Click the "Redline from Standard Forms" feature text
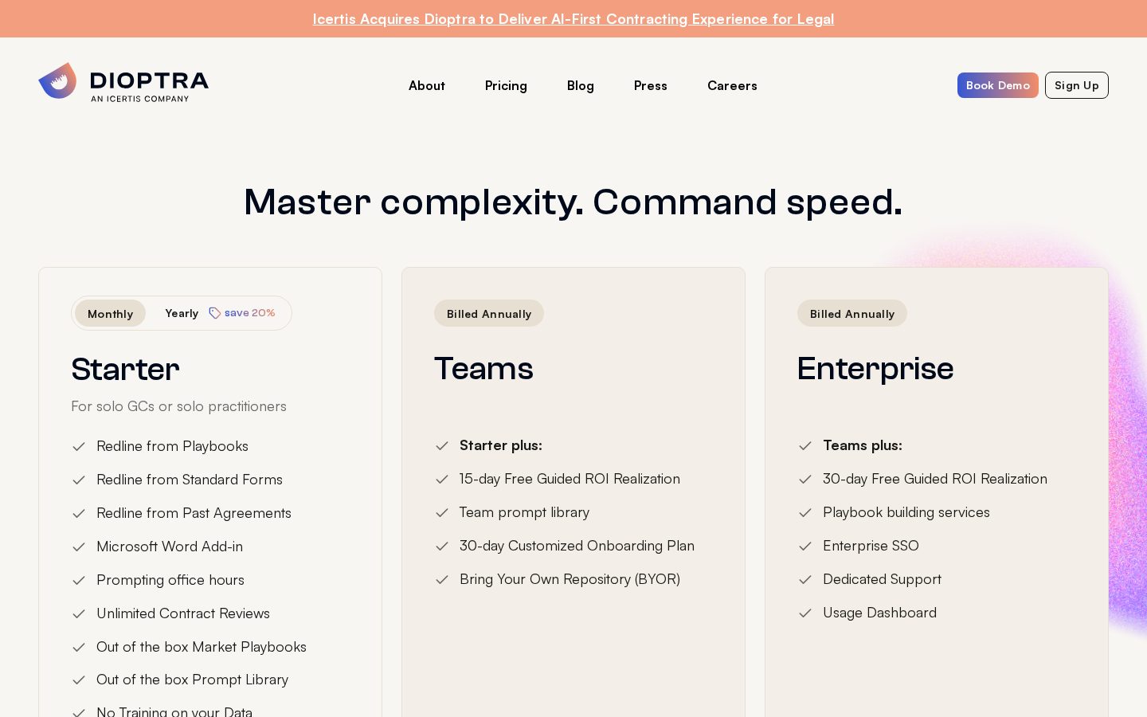Screen dimensions: 1147x717 tap(190, 480)
